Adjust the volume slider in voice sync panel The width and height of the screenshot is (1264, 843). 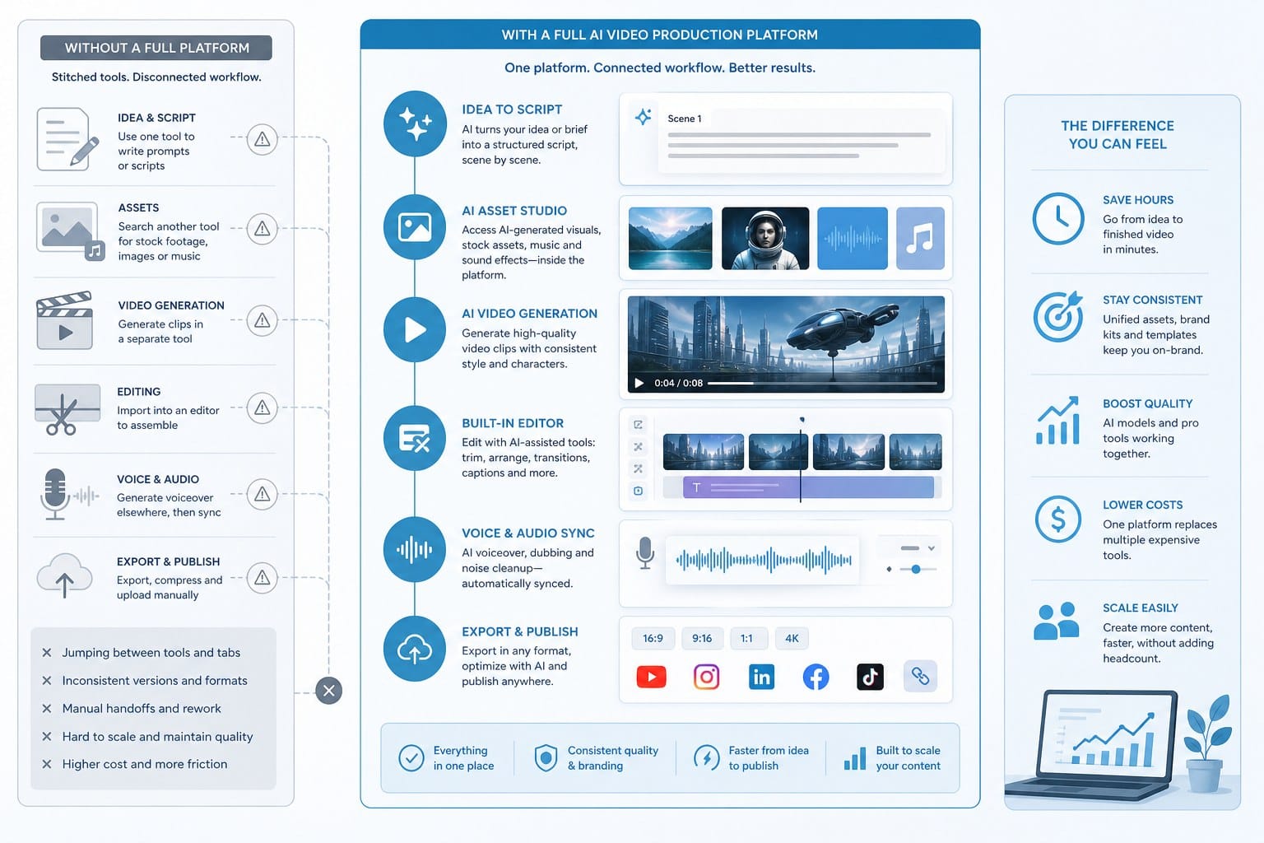(916, 569)
